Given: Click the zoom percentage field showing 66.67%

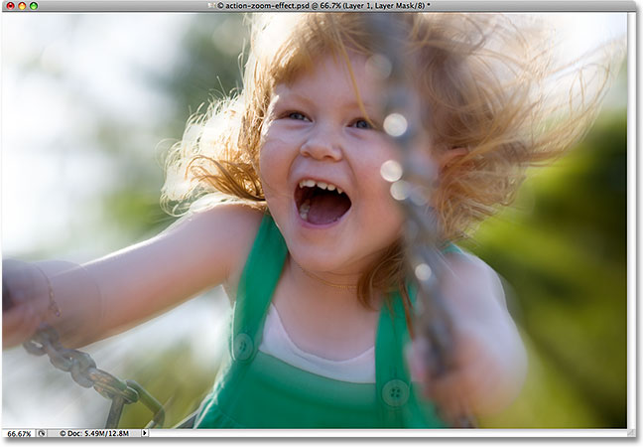Looking at the screenshot, I should [x=17, y=435].
